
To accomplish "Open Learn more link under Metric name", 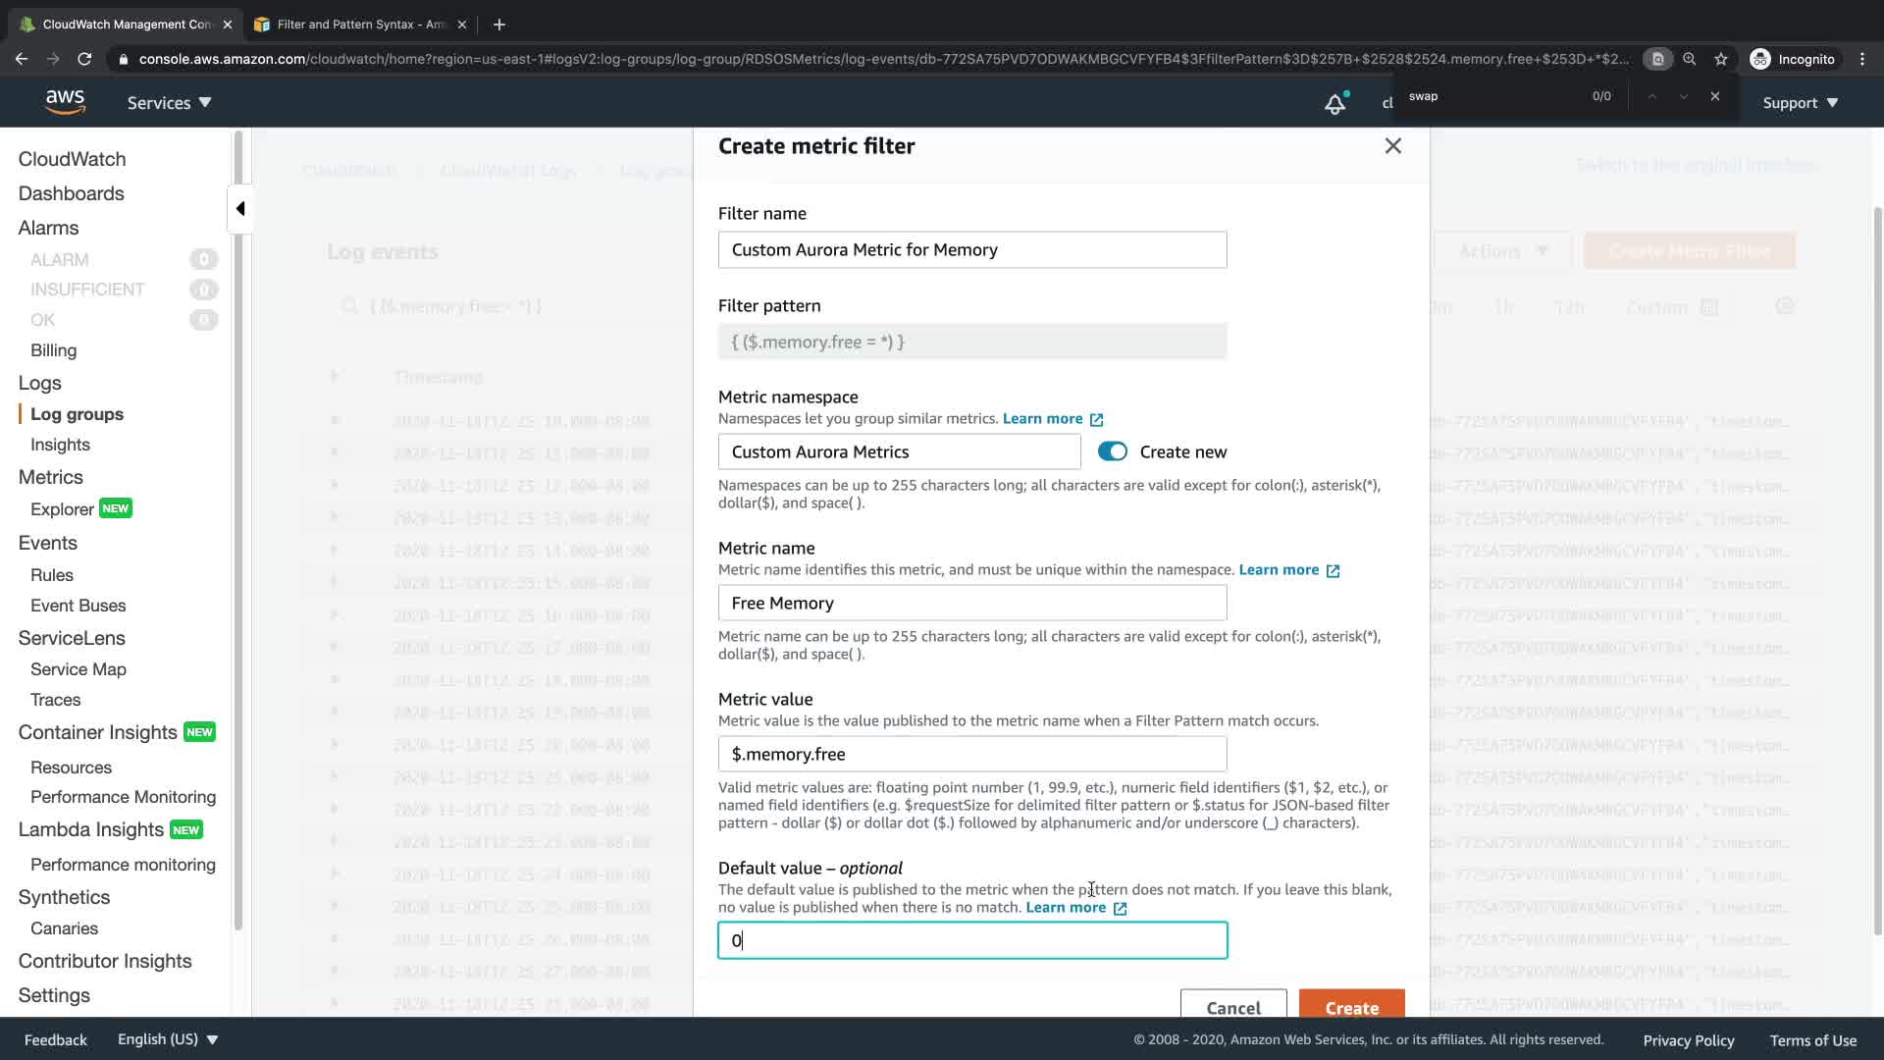I will coord(1279,570).
